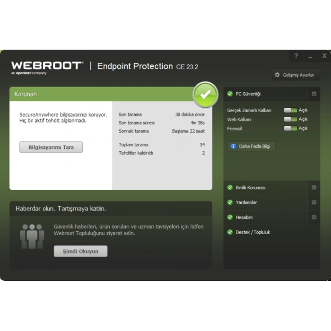Click the 'Hiç bir aktif tehdit algılanmadı' message
The width and height of the screenshot is (331, 331).
click(53, 121)
